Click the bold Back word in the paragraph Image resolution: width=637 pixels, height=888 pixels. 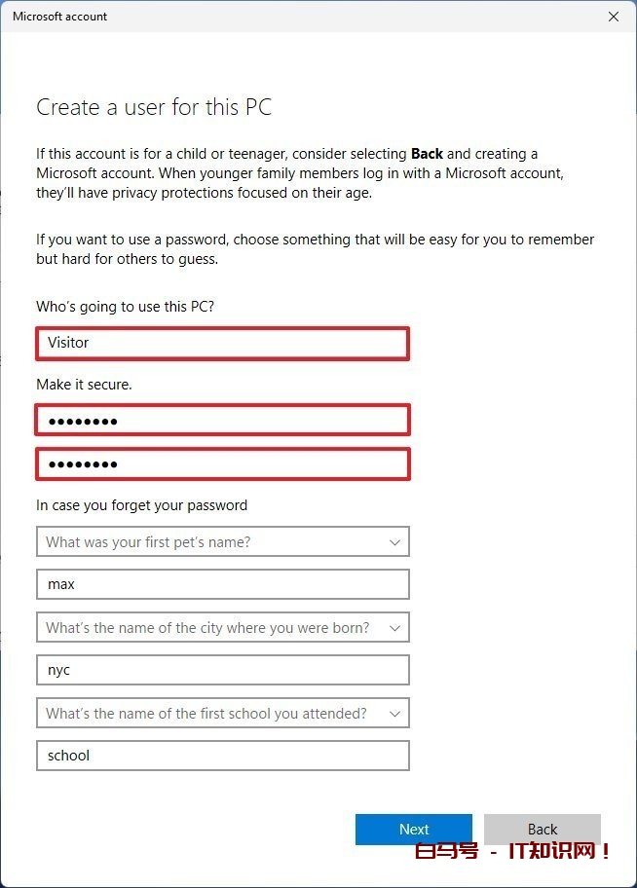427,154
